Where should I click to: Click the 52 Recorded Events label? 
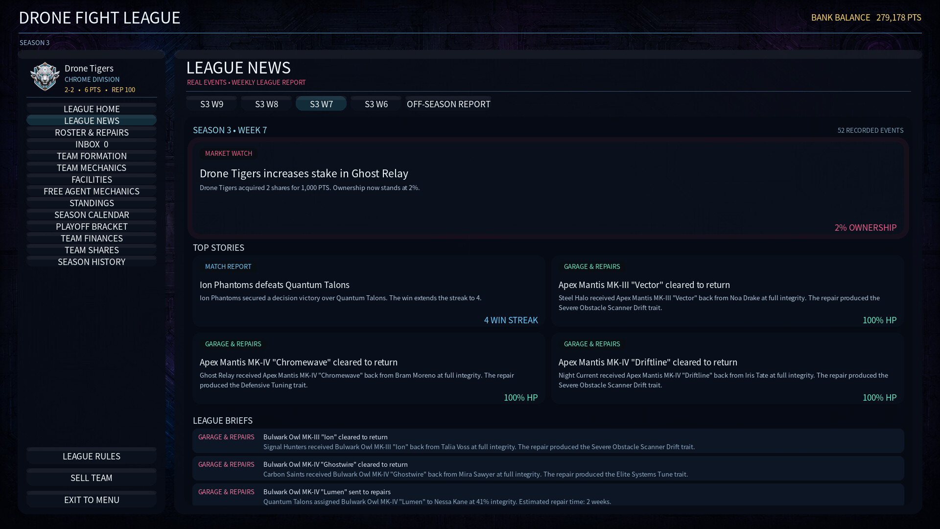[870, 130]
